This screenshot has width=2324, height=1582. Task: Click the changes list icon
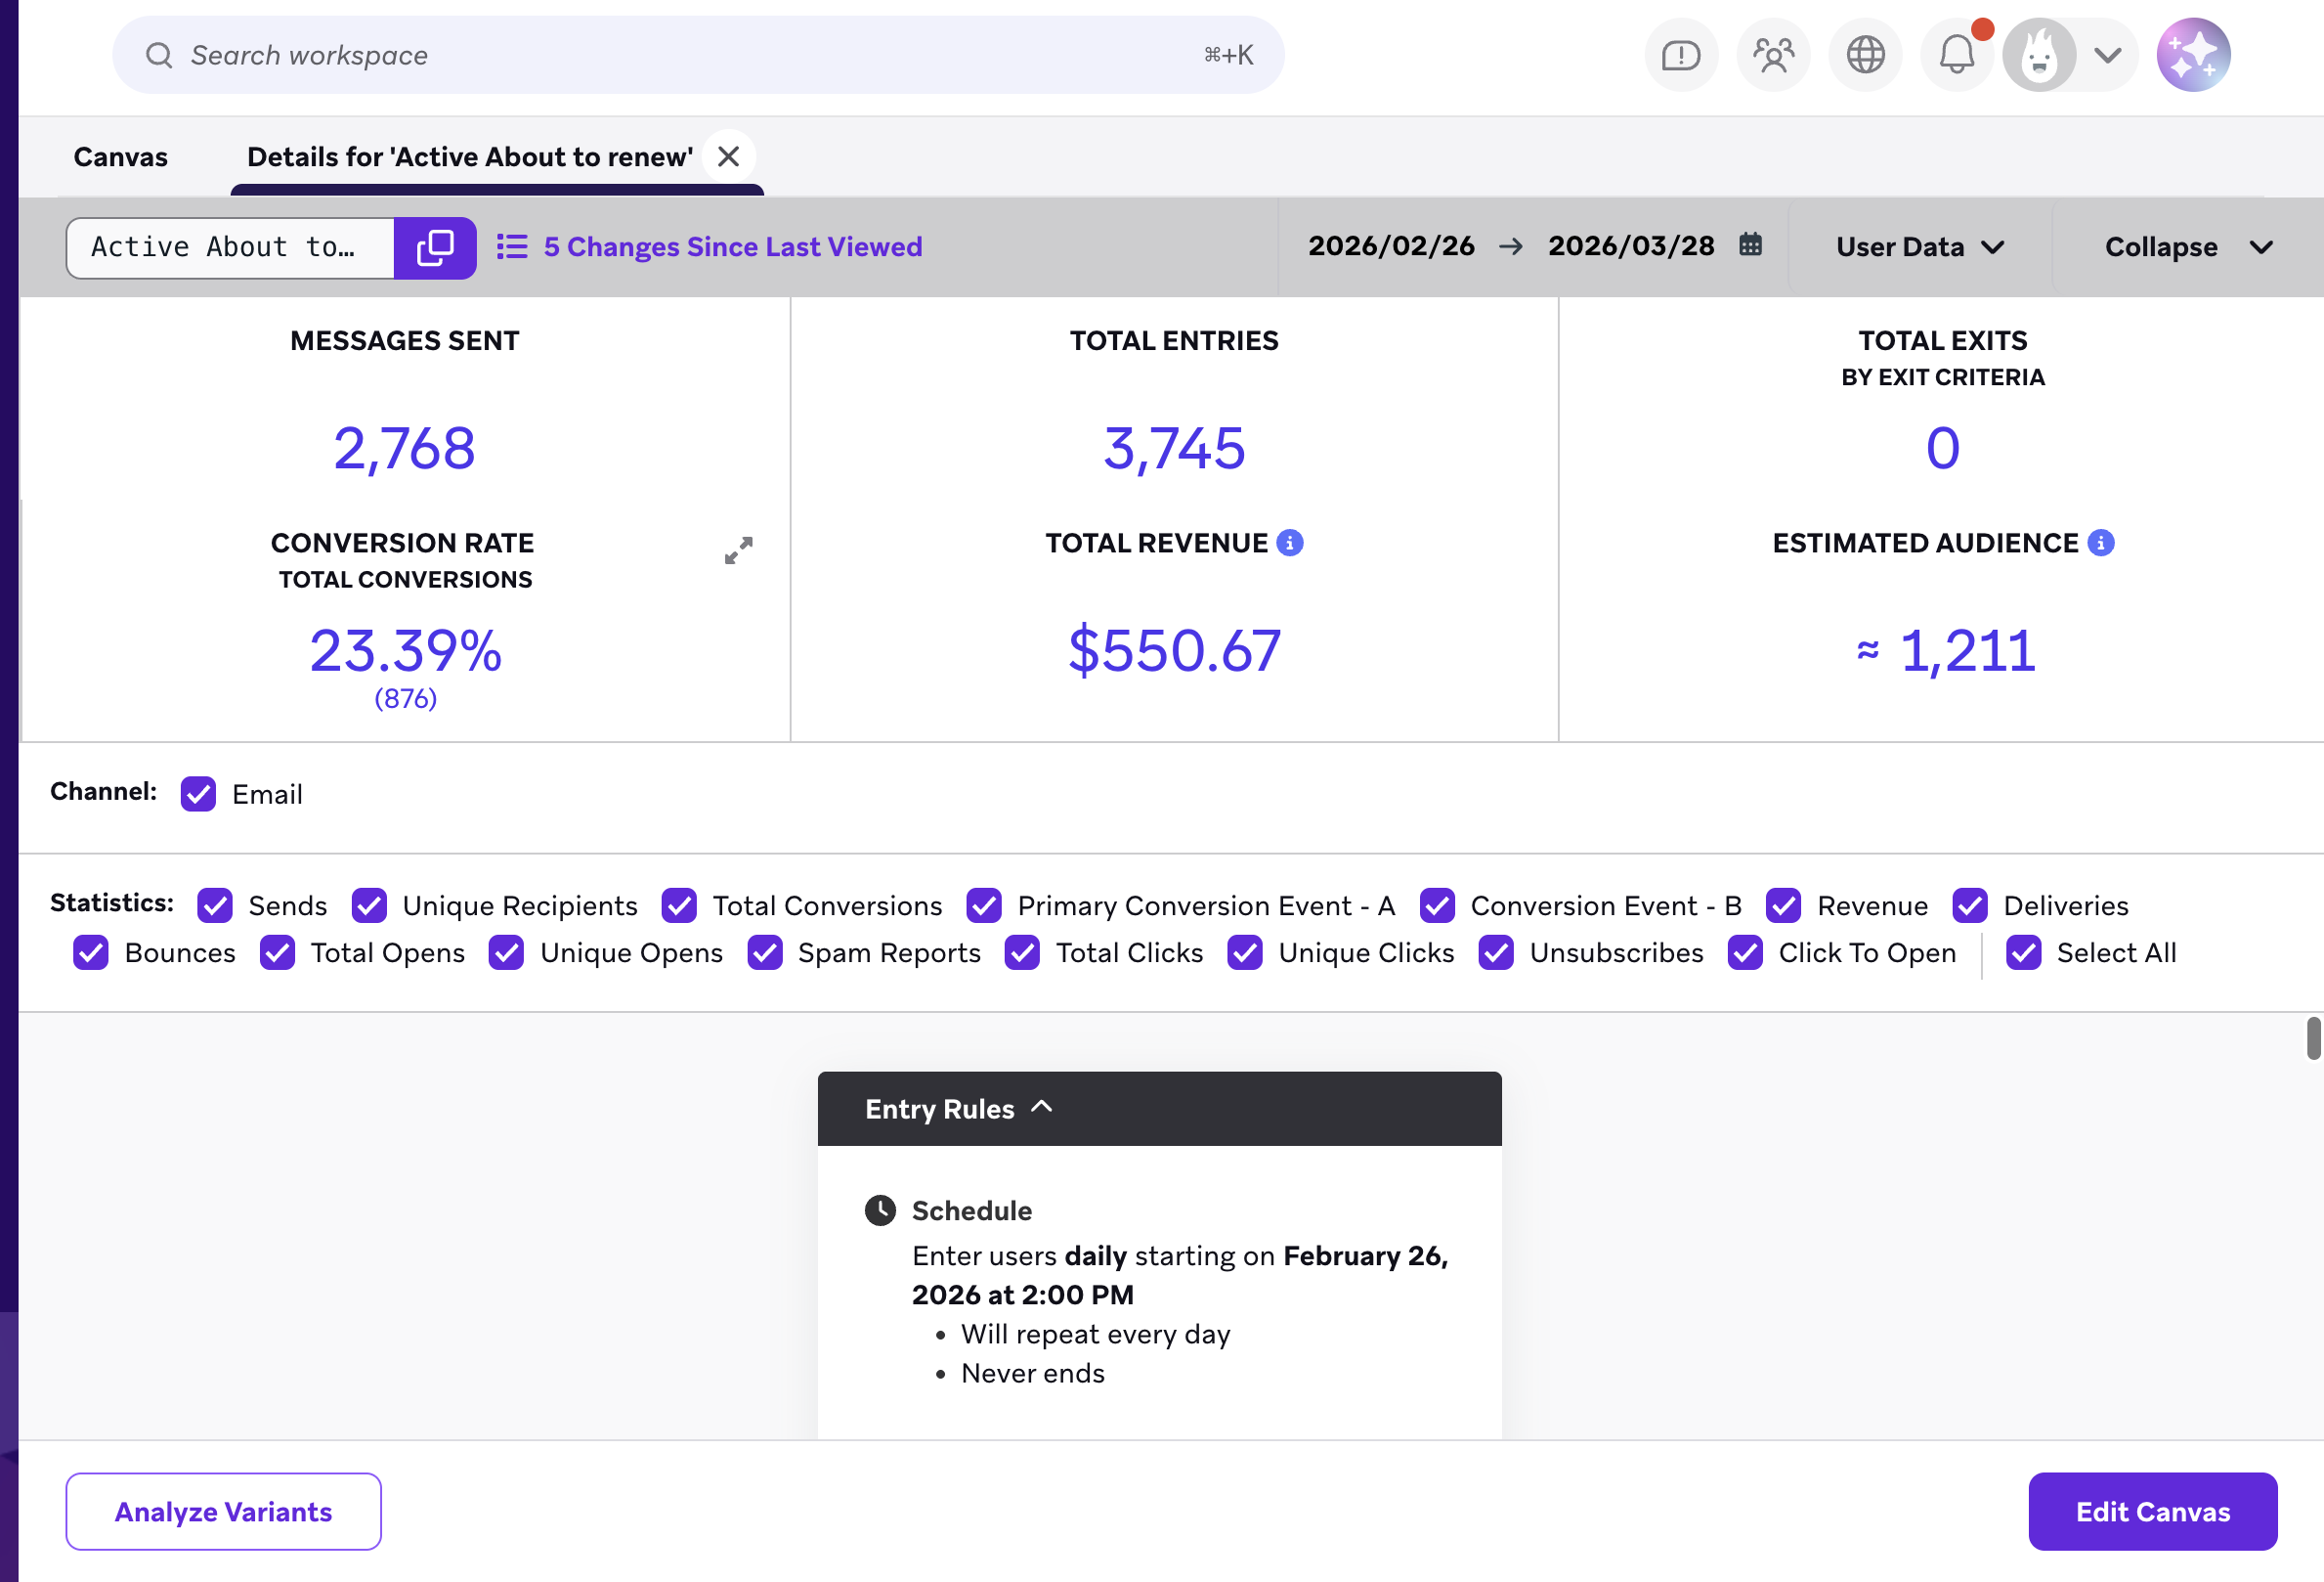(x=512, y=247)
